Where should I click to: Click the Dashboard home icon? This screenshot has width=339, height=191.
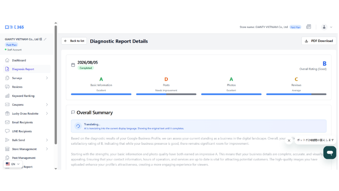pyautogui.click(x=7, y=60)
